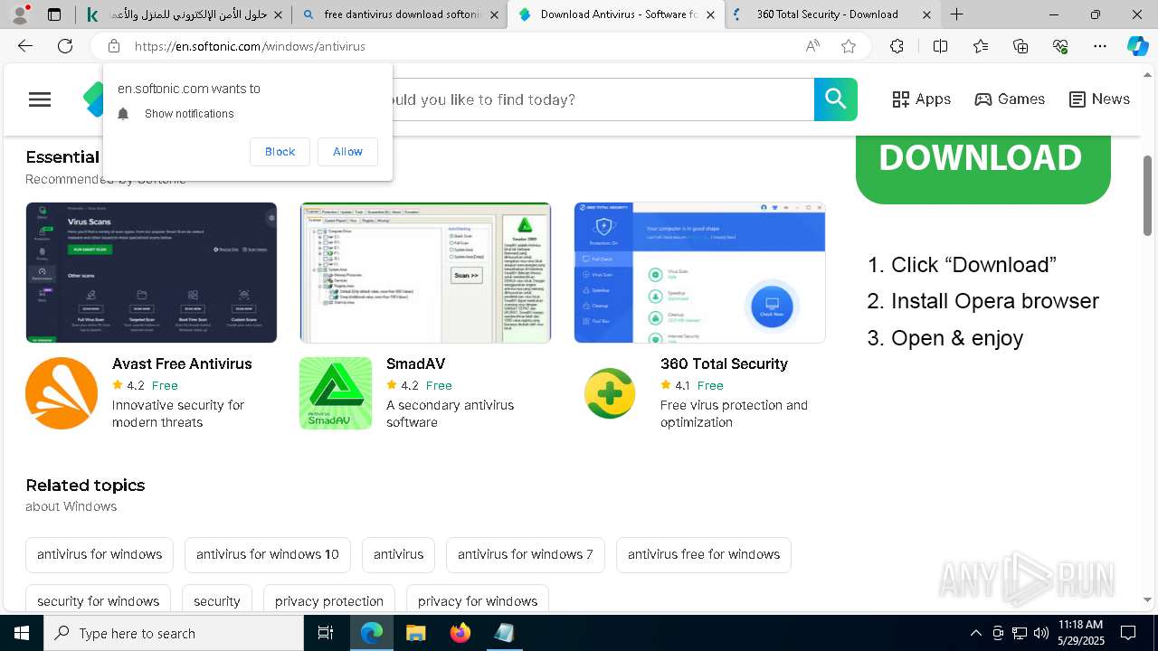Image resolution: width=1158 pixels, height=651 pixels.
Task: Open the tab actions menu icon
Action: click(x=54, y=14)
